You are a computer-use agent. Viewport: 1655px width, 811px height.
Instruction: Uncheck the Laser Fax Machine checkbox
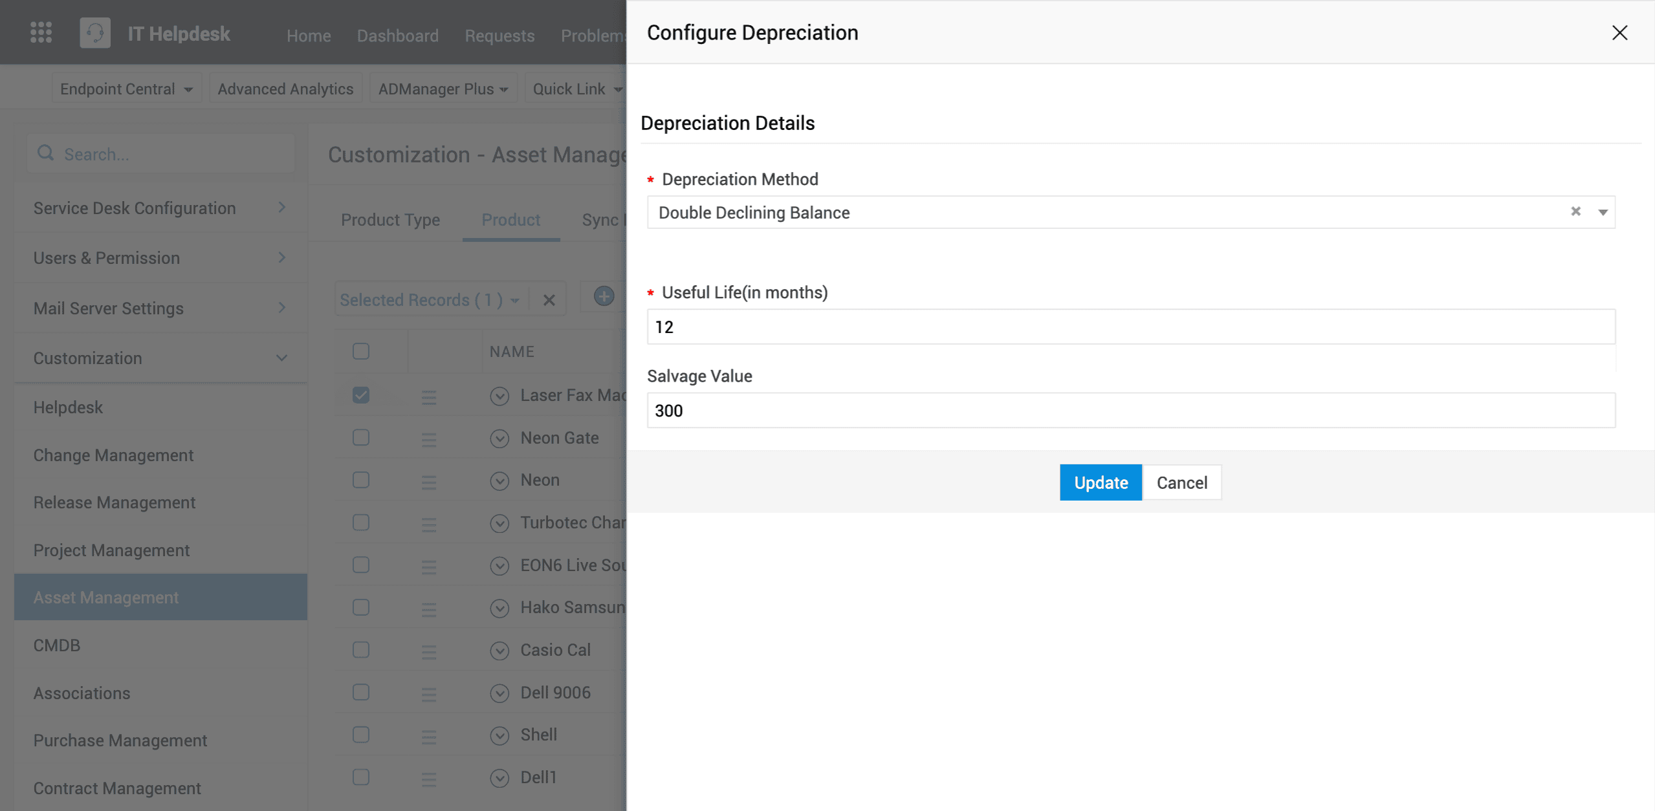pos(361,395)
